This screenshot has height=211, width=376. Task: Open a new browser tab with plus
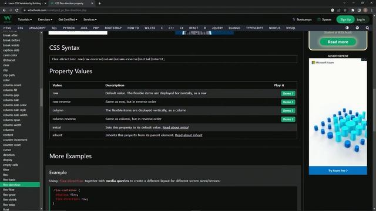point(99,4)
